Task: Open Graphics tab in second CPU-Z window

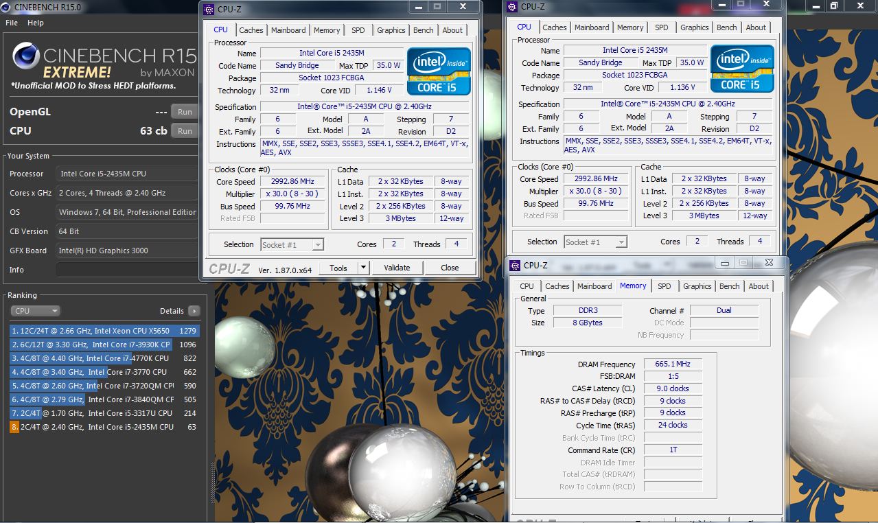Action: click(x=695, y=27)
